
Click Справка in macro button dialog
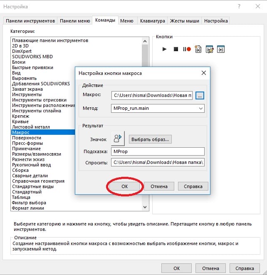tap(193, 186)
